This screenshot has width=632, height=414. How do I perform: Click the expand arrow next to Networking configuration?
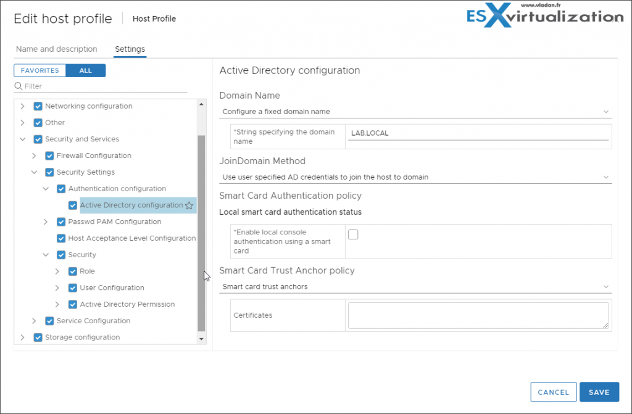click(x=23, y=106)
